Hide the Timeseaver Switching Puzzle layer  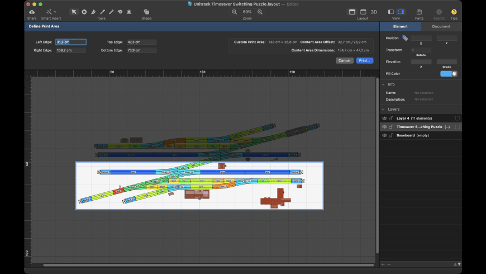point(384,126)
